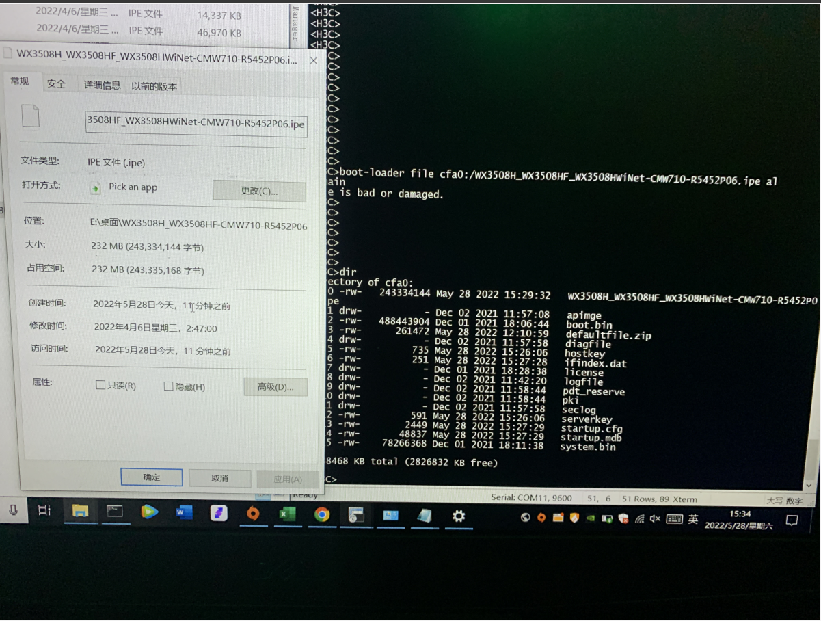The height and width of the screenshot is (621, 821).
Task: Click system.bin in directory listing
Action: 588,447
